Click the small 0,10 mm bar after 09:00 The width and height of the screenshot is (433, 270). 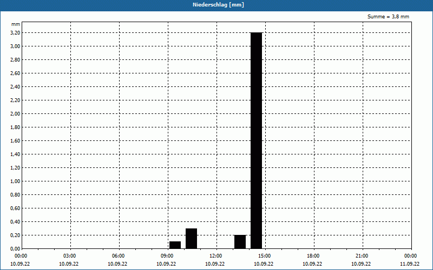tap(175, 245)
